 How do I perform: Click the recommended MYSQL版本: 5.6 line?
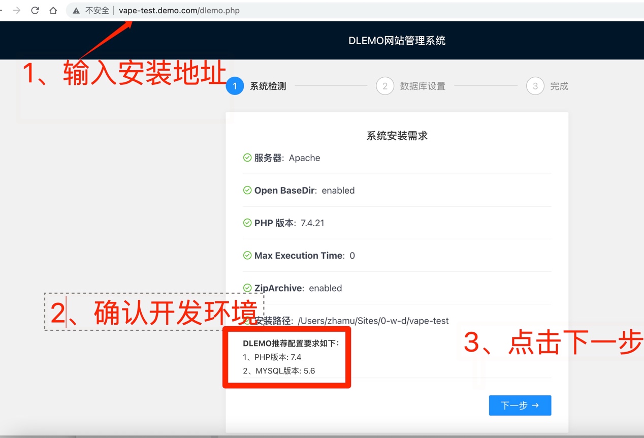[279, 371]
